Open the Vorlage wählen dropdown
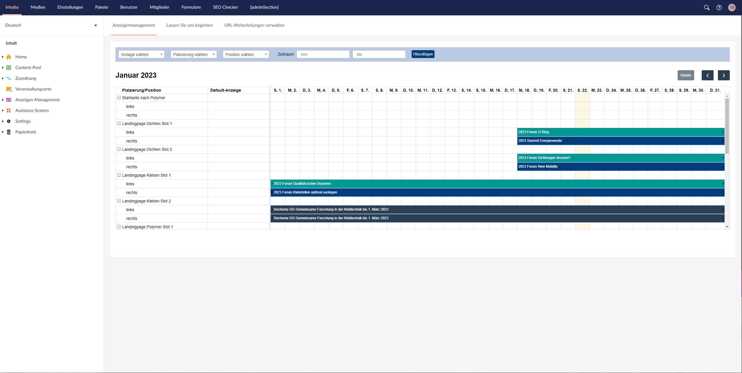Viewport: 742px width, 373px height. [x=141, y=54]
